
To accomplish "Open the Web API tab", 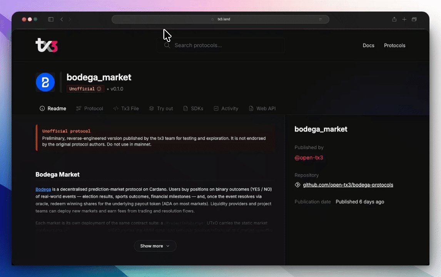I will click(x=262, y=108).
